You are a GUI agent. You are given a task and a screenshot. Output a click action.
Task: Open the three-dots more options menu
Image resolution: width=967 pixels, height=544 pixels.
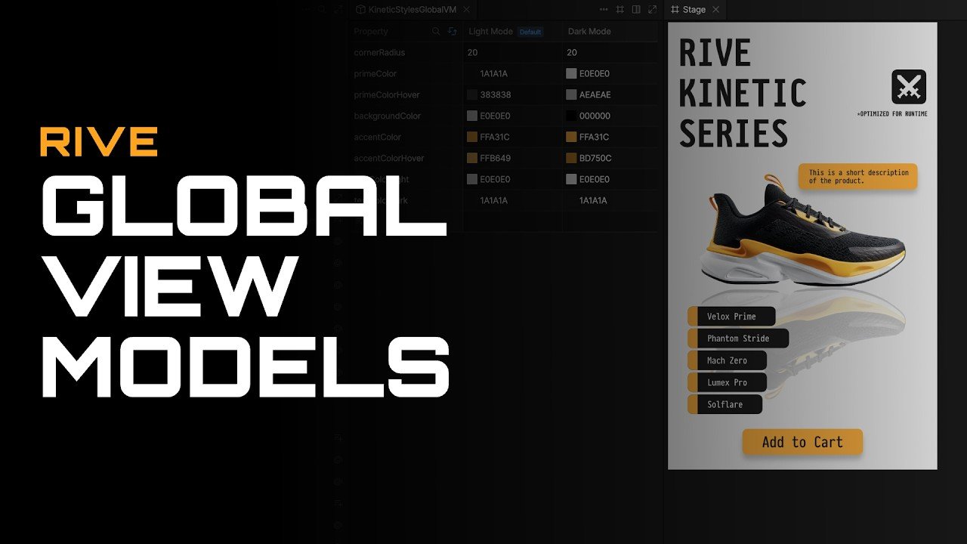[x=604, y=10]
